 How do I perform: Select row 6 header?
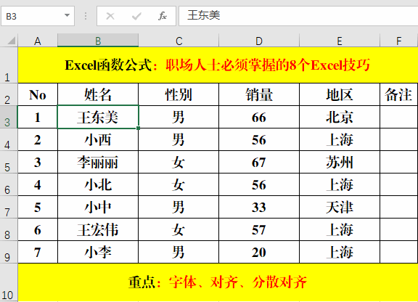point(9,184)
